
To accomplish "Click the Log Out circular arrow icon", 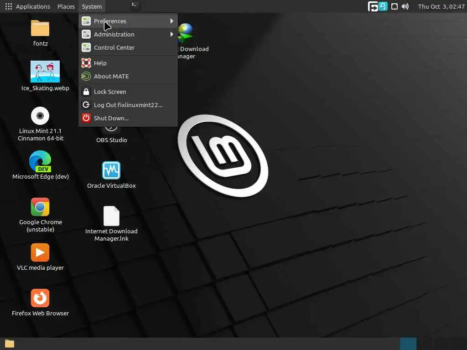I will click(86, 105).
